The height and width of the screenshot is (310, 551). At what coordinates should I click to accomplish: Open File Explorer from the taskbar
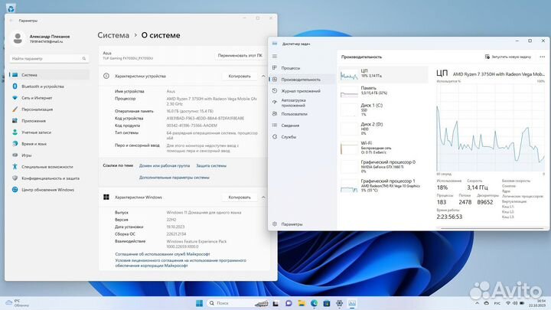(x=302, y=303)
